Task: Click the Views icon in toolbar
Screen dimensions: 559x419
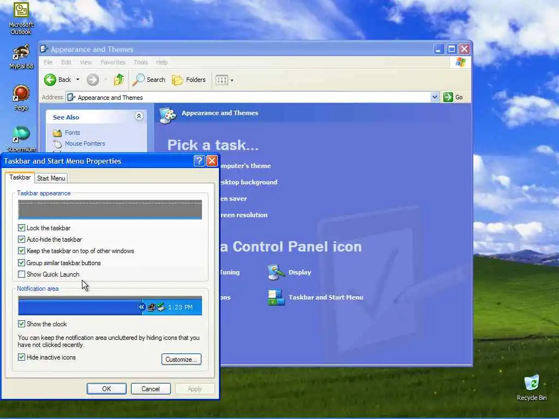Action: tap(222, 80)
